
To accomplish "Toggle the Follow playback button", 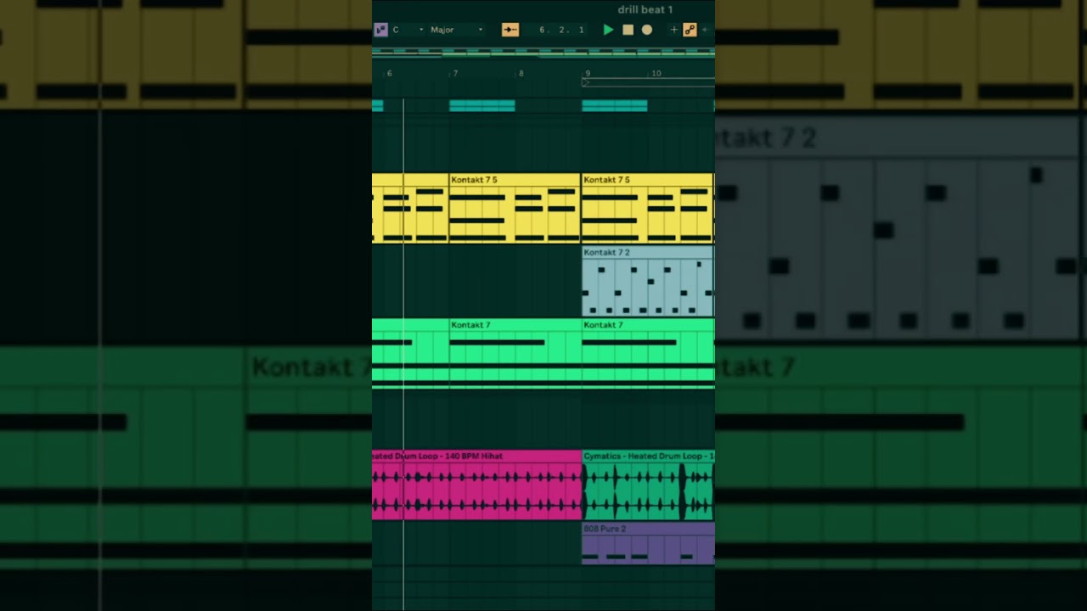I will (x=510, y=30).
